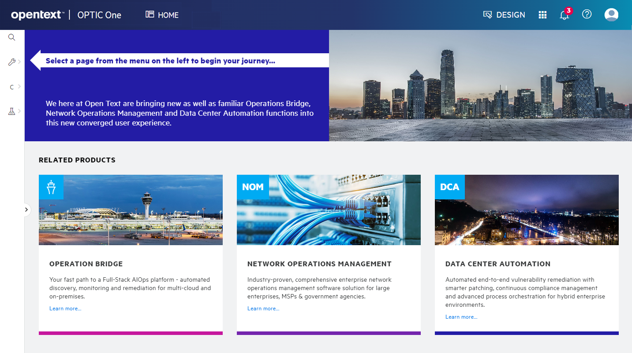The image size is (632, 353).
Task: Open the lab flask icon in the sidebar
Action: coord(11,111)
